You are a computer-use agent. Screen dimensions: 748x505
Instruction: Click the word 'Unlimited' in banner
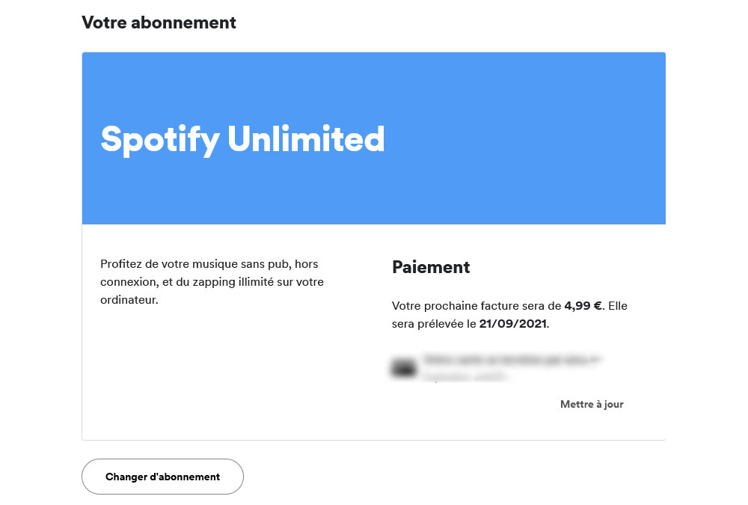tap(306, 138)
